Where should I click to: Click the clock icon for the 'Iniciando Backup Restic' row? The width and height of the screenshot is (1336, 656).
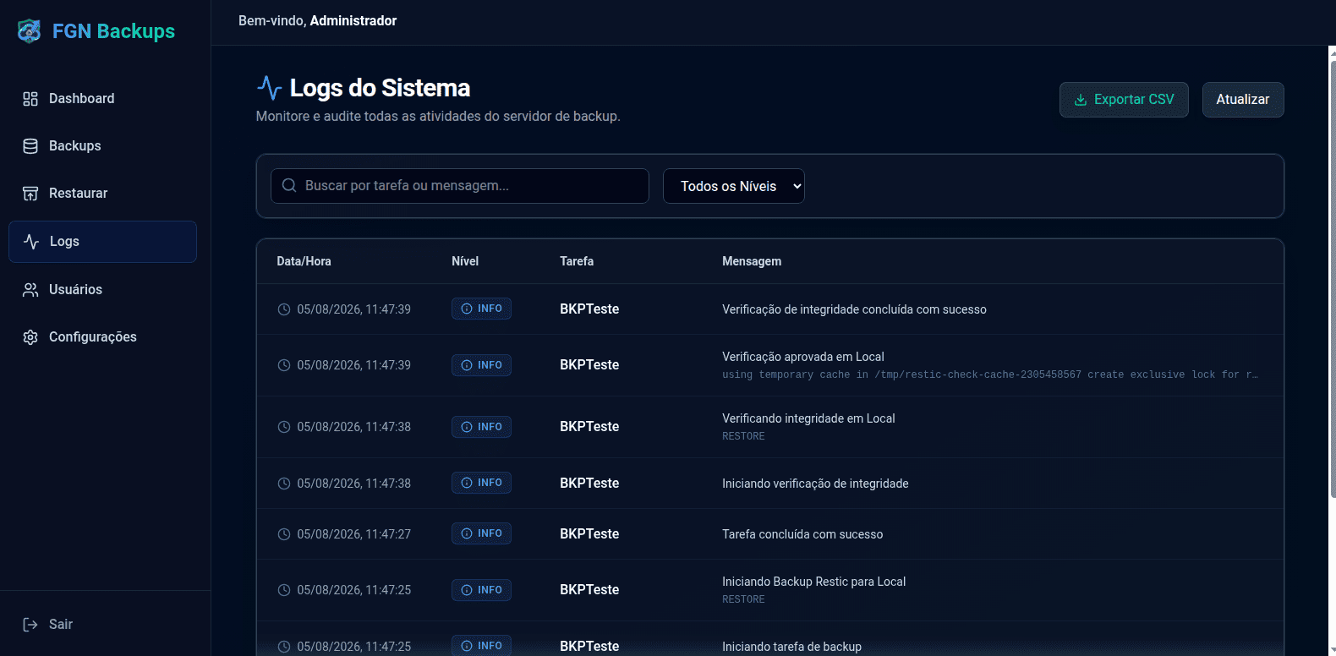[284, 590]
